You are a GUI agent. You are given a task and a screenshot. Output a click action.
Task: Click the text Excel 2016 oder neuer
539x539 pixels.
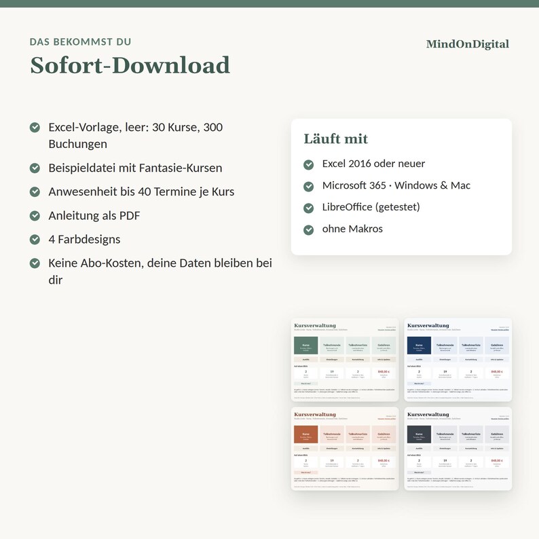point(373,164)
